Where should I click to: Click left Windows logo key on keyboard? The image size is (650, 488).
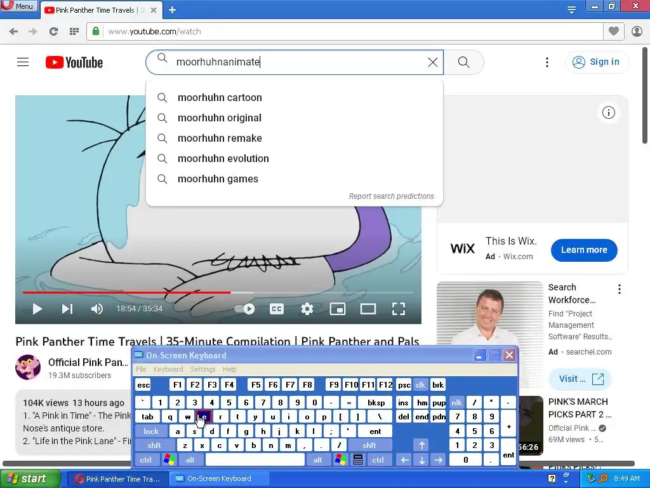click(169, 460)
